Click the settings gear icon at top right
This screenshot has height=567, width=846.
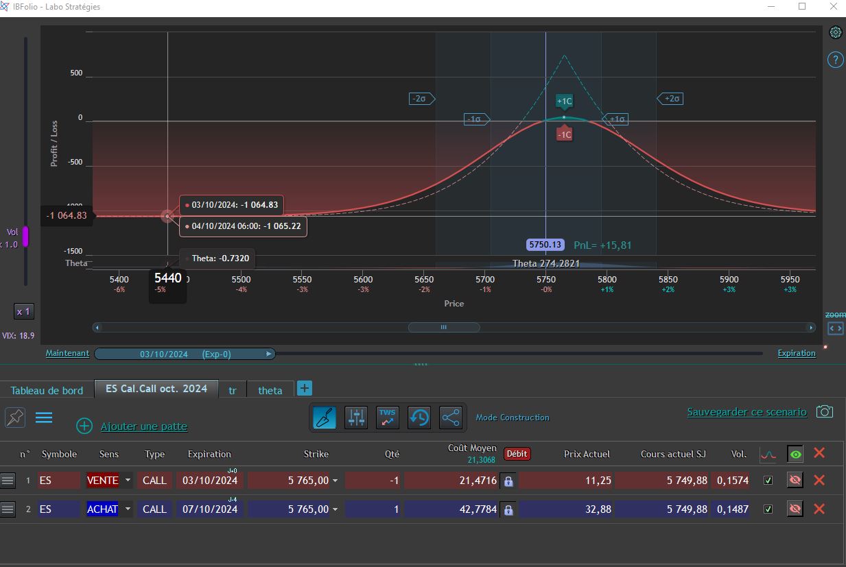tap(835, 32)
